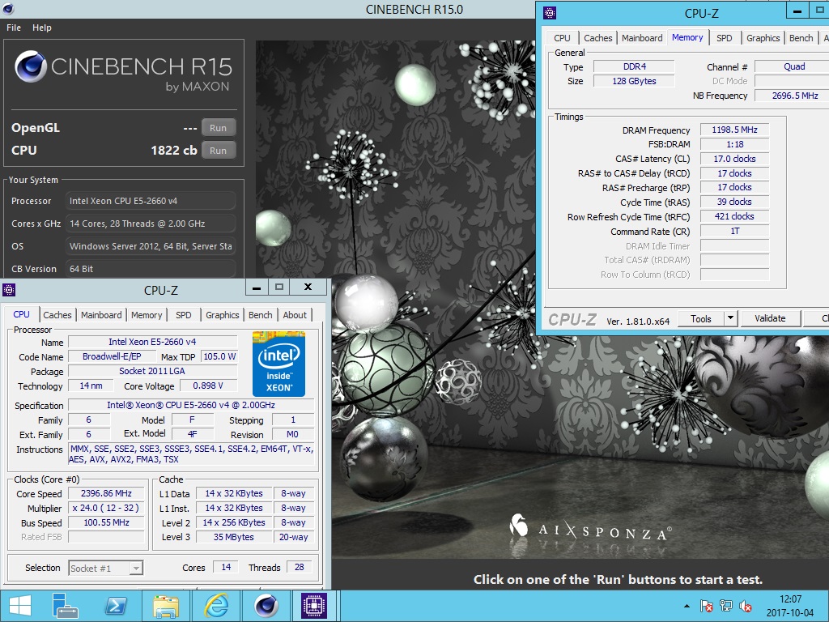
Task: Open the Action Center flag icon
Action: click(706, 606)
